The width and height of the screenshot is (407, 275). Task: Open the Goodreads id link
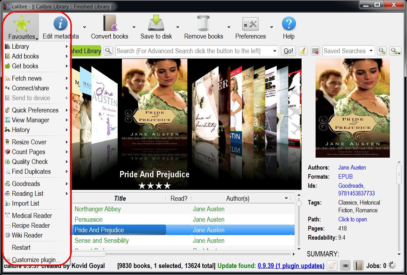click(351, 186)
